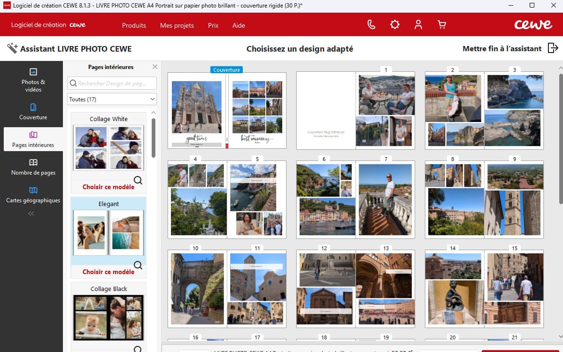563x352 pixels.
Task: Select the page 3 thumbnail
Action: pyautogui.click(x=514, y=110)
